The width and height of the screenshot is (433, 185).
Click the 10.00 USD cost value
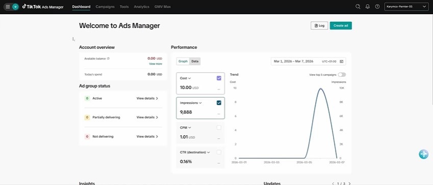189,88
